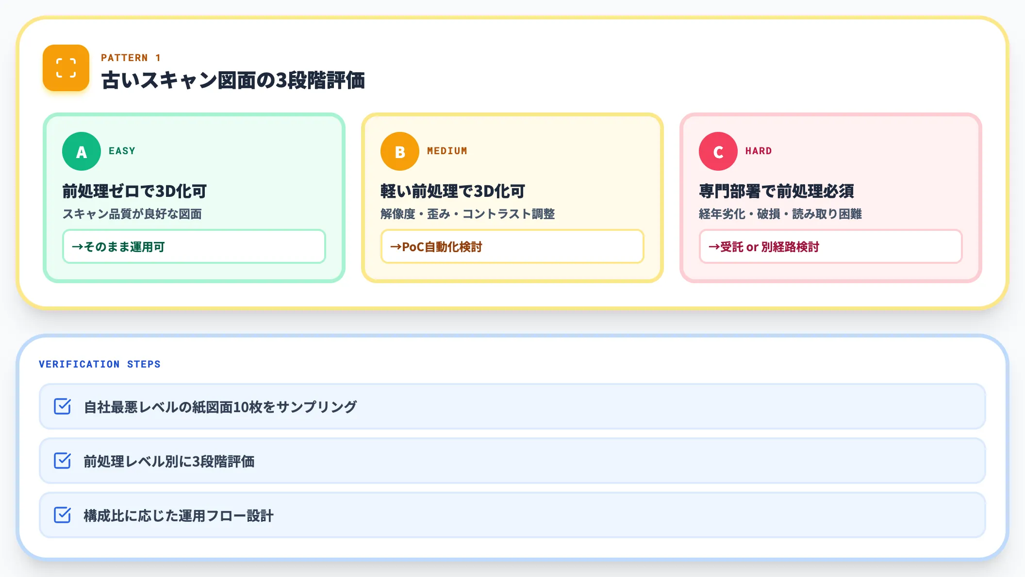Click the MEDIUM label
This screenshot has width=1025, height=577.
pos(447,151)
